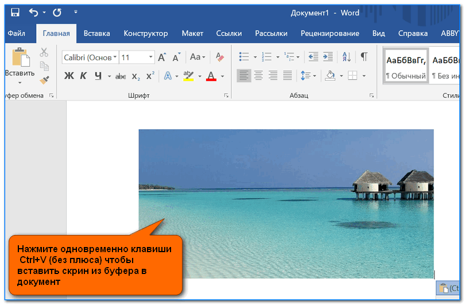The image size is (465, 305).
Task: Click the Increase Font Size icon
Action: click(x=162, y=57)
